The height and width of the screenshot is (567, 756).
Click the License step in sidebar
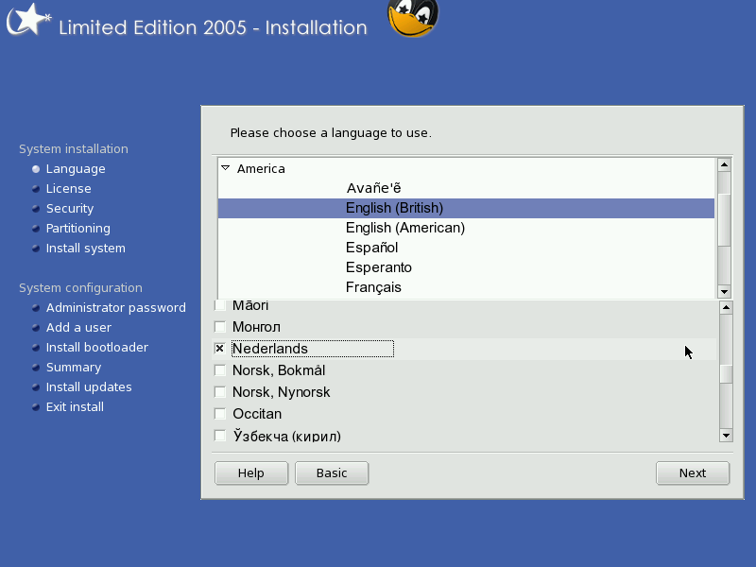point(68,189)
